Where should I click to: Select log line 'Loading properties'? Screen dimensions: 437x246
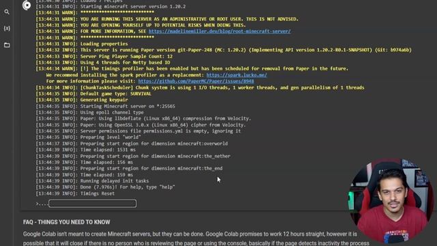point(82,44)
